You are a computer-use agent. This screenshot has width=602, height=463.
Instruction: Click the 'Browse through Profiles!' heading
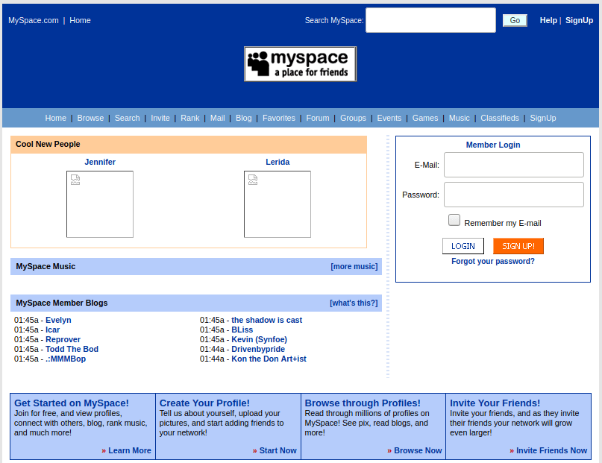pos(363,403)
